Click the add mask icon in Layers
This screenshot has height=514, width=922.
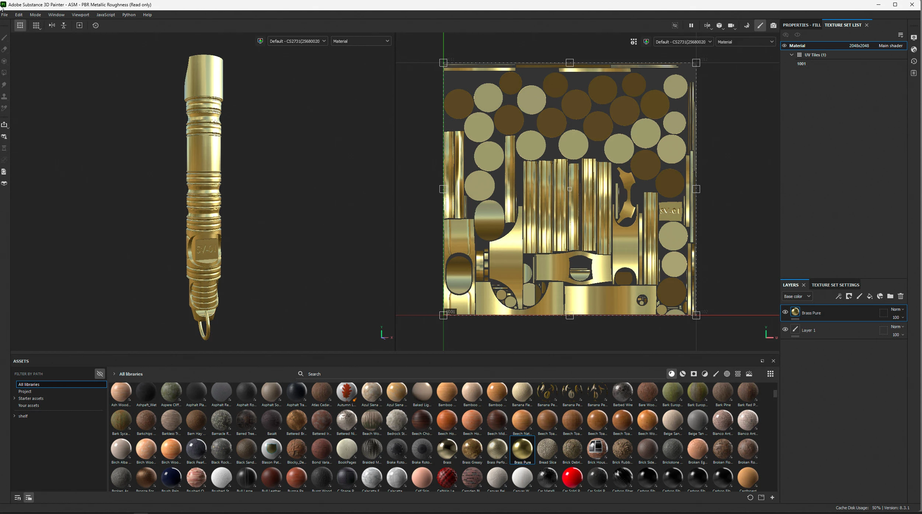(x=849, y=296)
